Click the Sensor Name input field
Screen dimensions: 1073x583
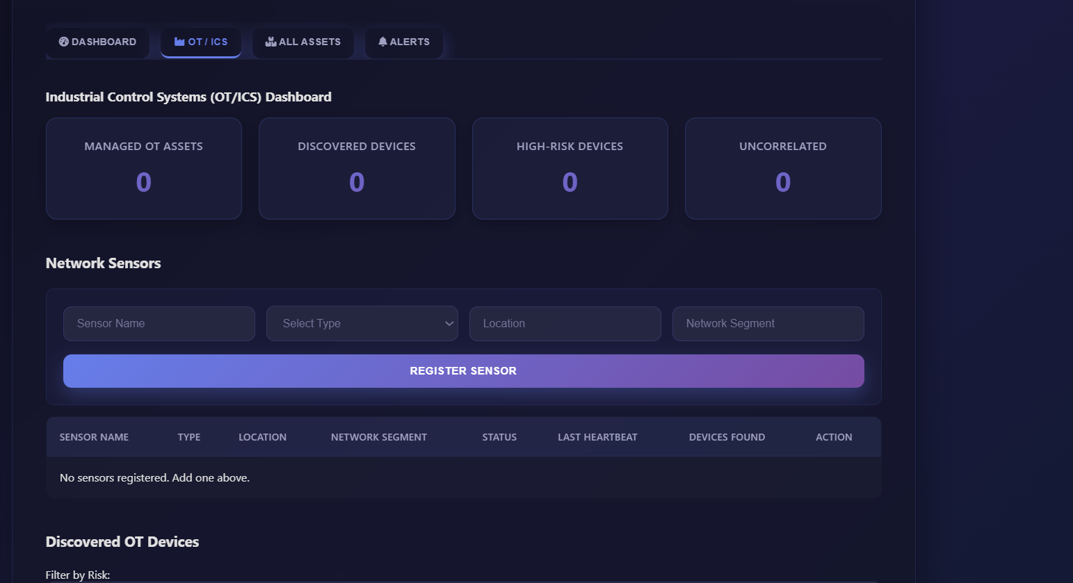click(159, 323)
